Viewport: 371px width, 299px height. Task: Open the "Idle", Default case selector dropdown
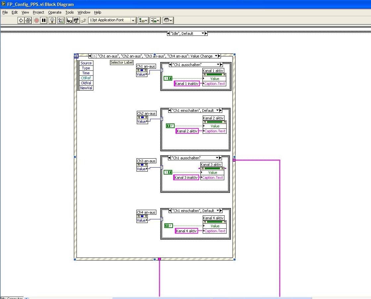point(203,34)
